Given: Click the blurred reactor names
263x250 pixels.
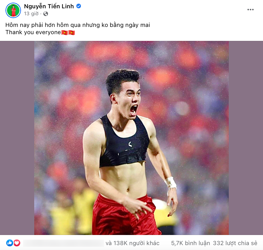Looking at the screenshot, I should pos(63,243).
